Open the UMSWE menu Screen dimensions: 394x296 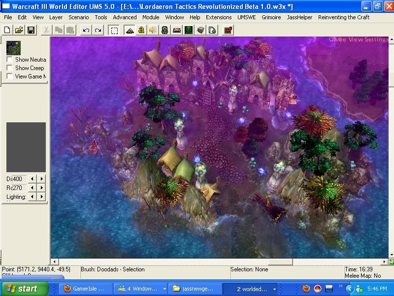tap(247, 17)
